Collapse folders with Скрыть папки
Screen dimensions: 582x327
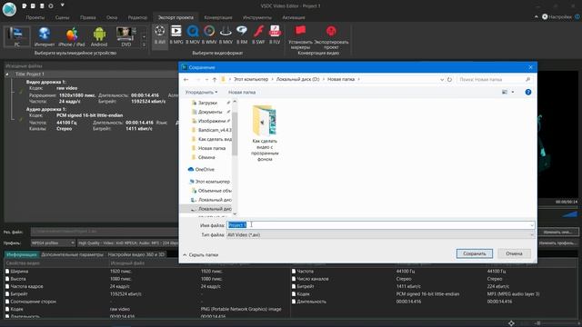(200, 255)
